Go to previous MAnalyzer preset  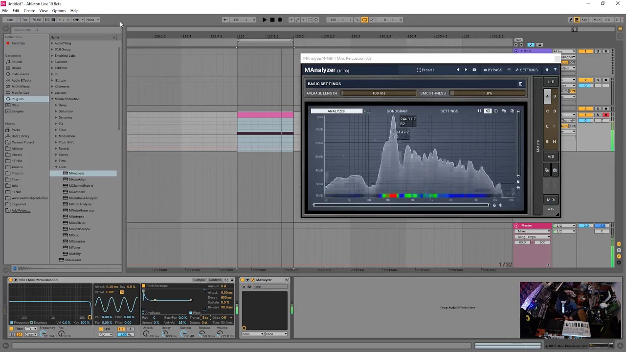(458, 70)
